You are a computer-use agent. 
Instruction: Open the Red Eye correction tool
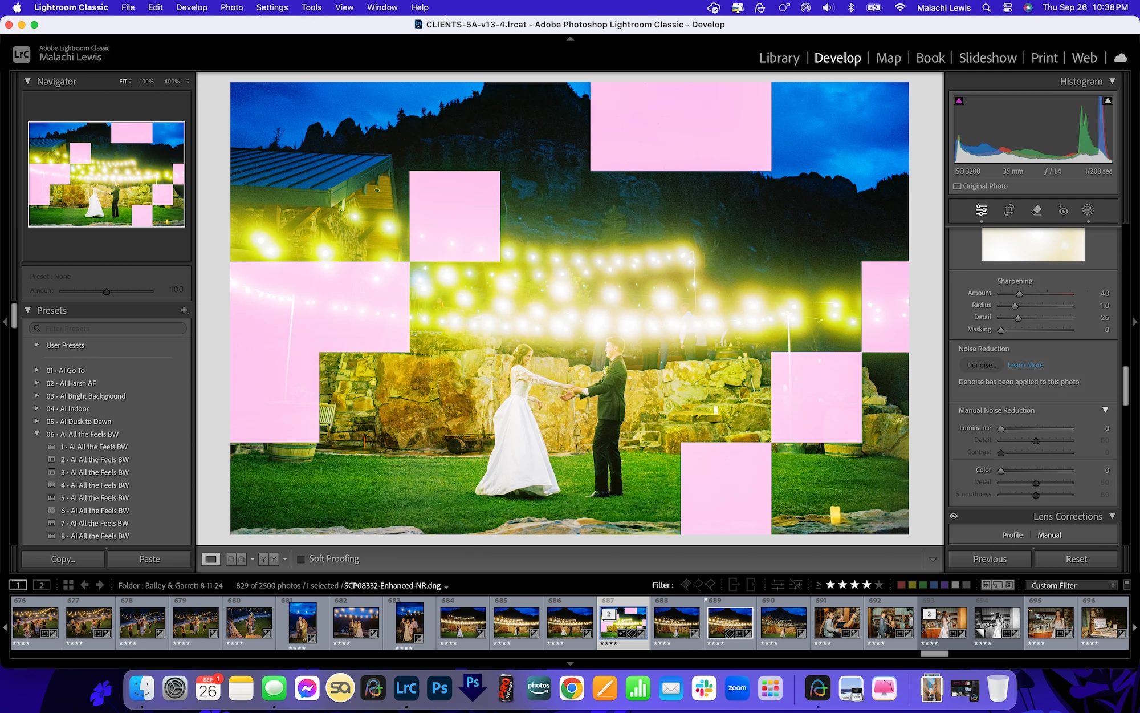pos(1063,210)
